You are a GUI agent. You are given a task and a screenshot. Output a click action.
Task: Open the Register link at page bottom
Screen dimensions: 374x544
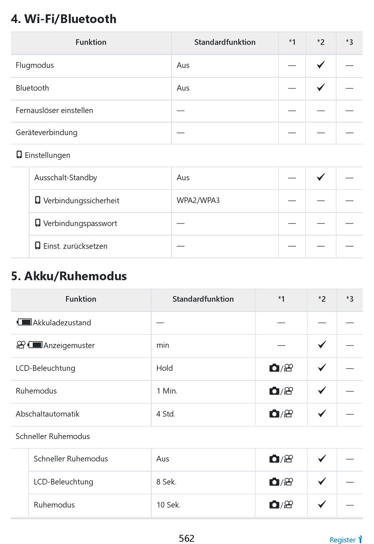[x=343, y=540]
